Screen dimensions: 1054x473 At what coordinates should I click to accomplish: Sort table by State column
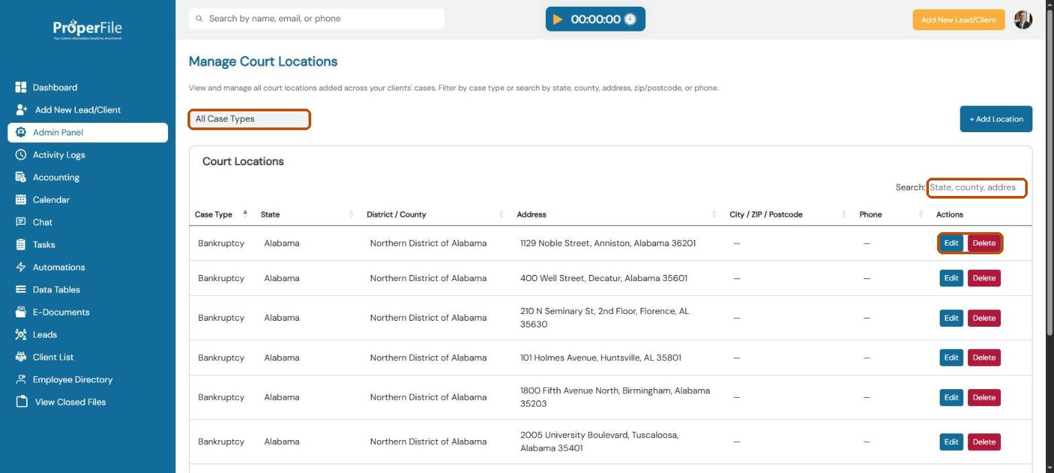(307, 214)
